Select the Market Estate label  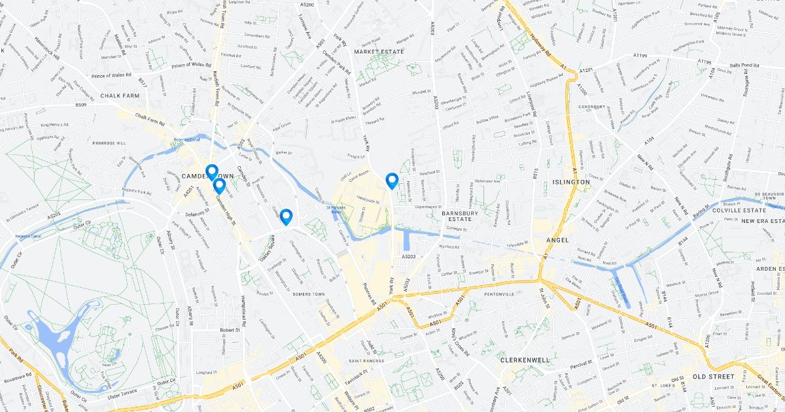pyautogui.click(x=379, y=50)
